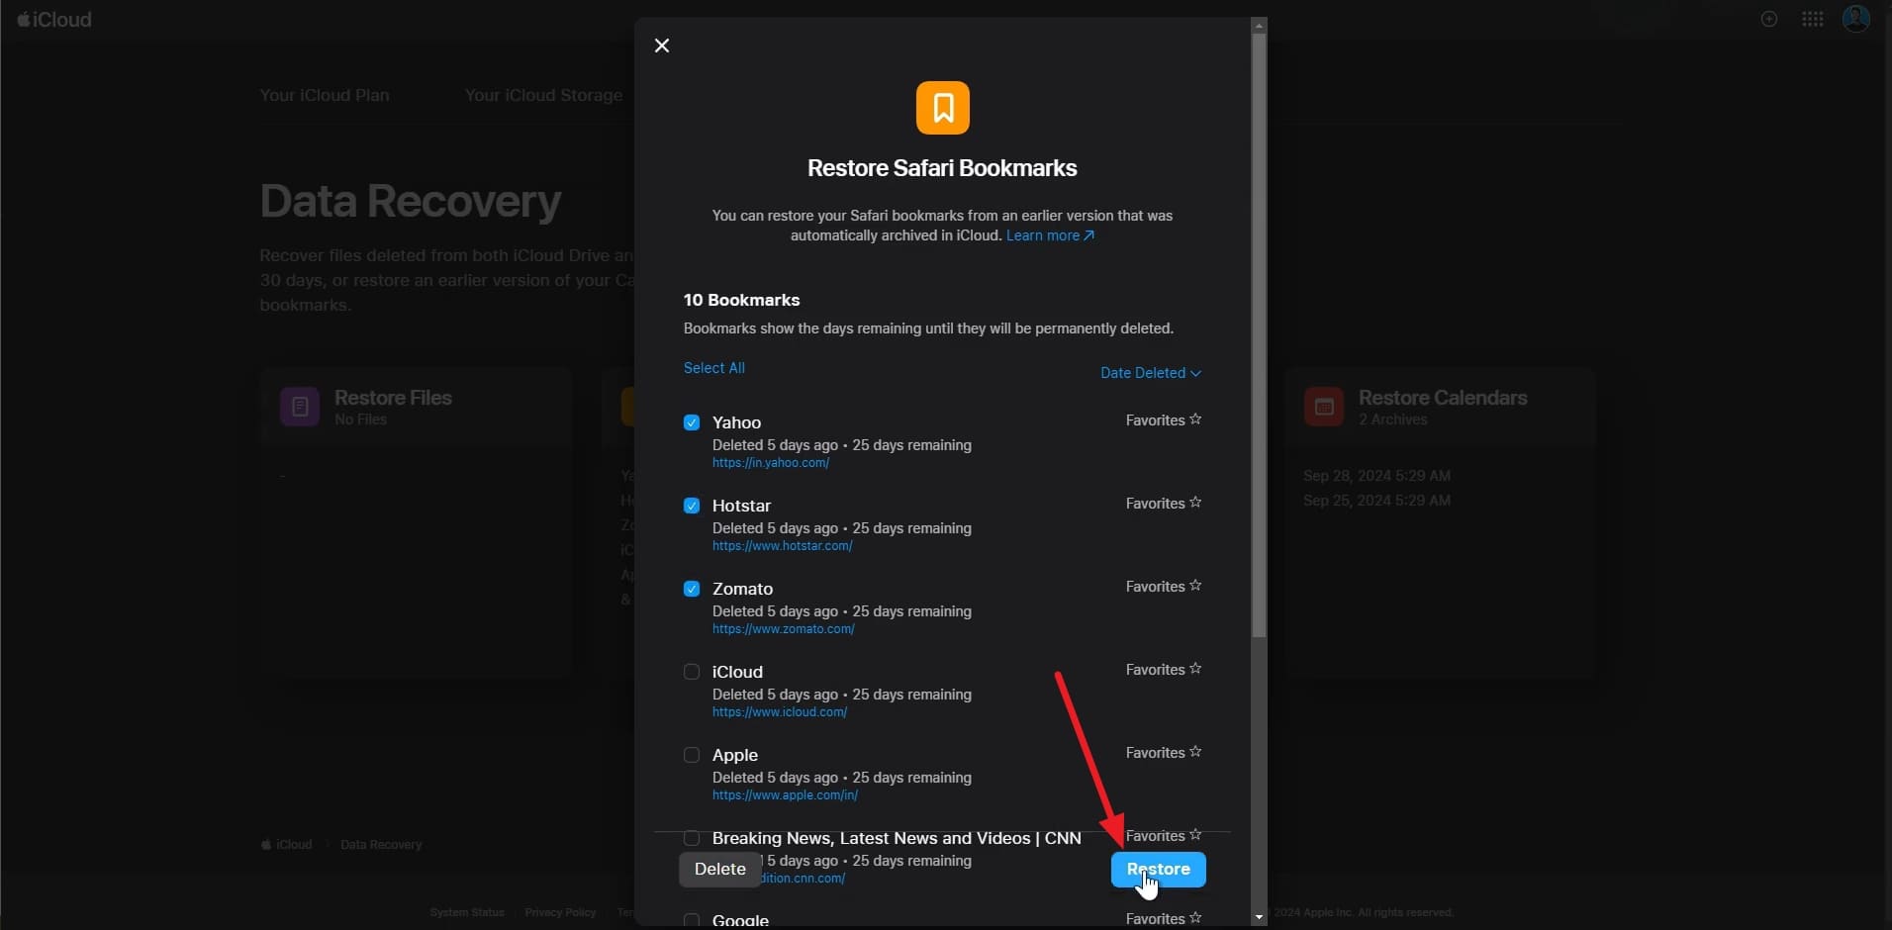Open the Date Deleted sort dropdown

tap(1150, 373)
